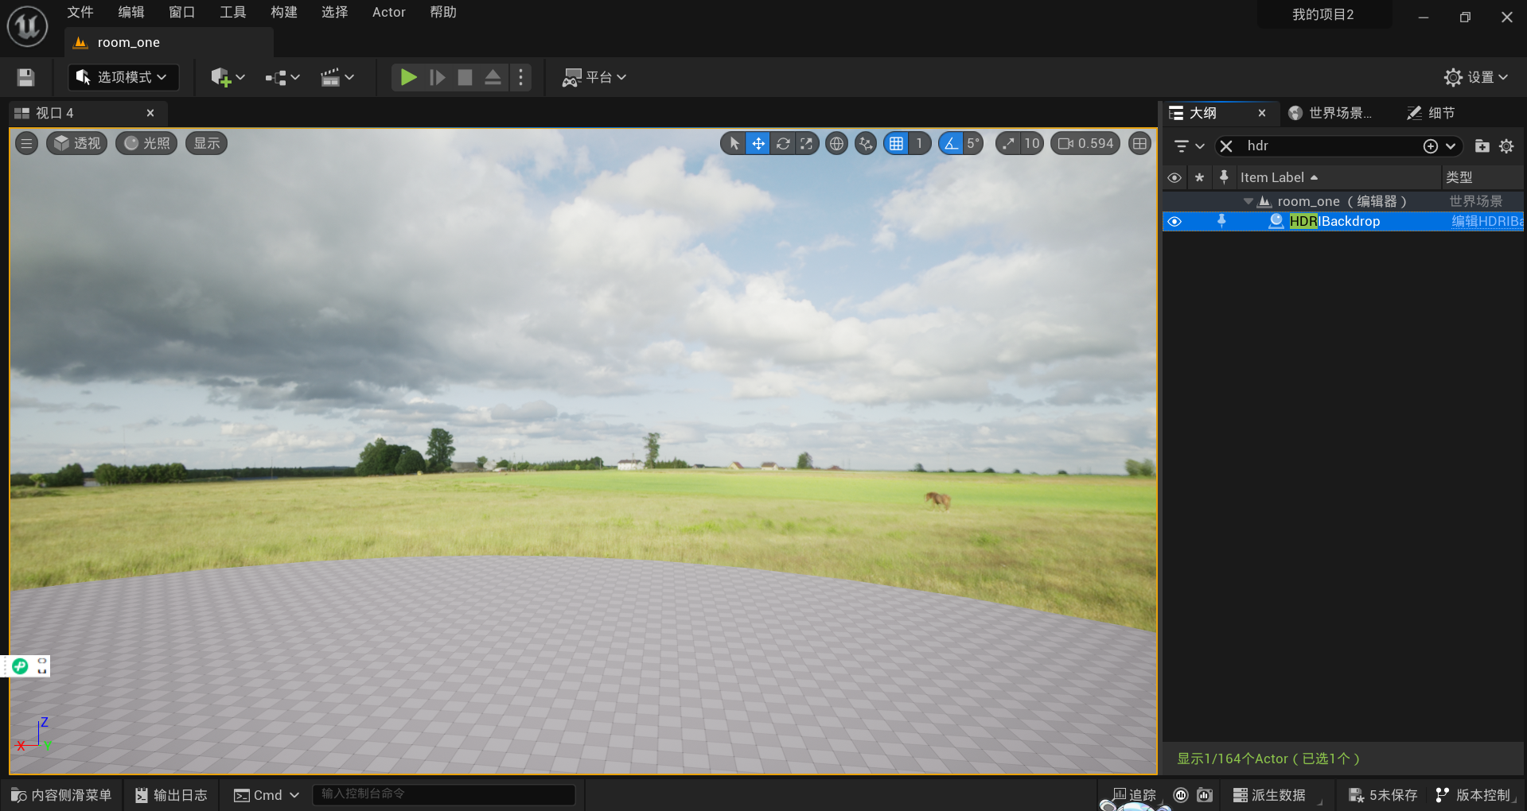Open the 文件 menu

pos(80,12)
